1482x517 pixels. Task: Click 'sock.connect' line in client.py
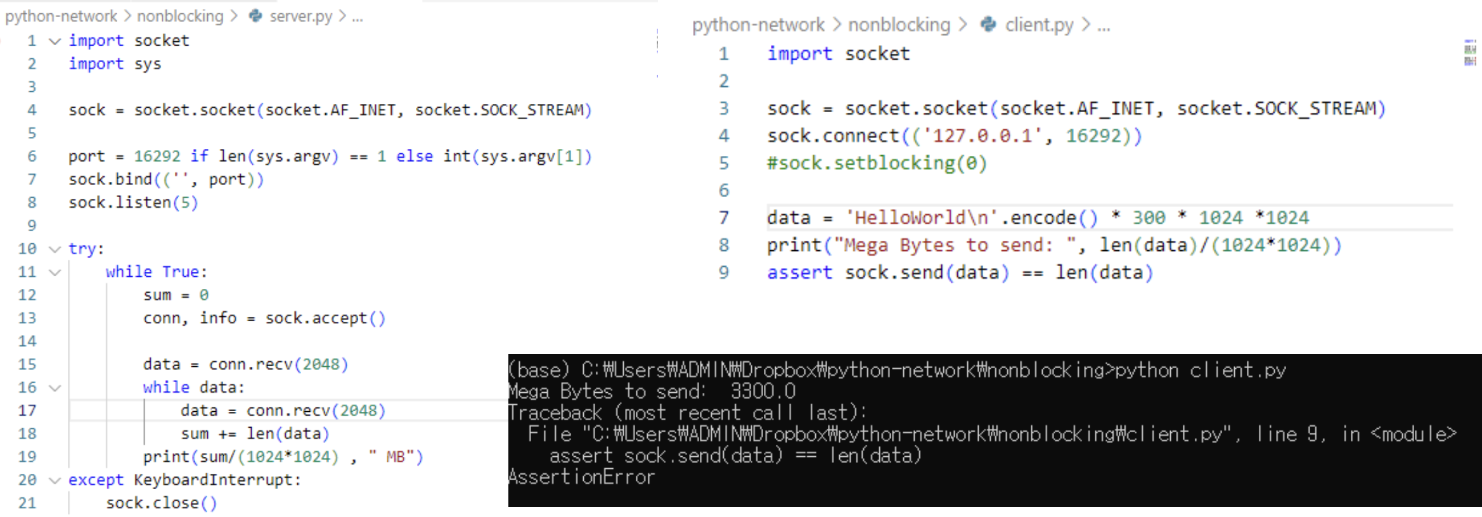pos(954,136)
